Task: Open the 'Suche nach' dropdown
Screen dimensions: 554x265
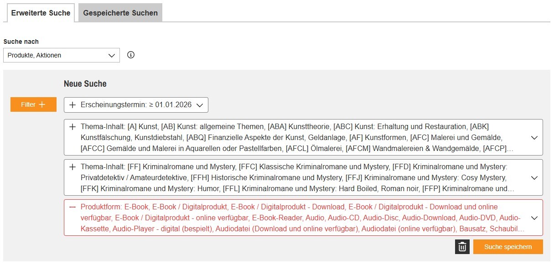Action: pyautogui.click(x=61, y=55)
